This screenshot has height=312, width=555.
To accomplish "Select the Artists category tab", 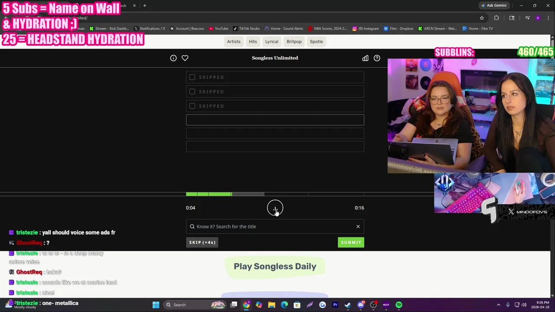I will point(234,42).
